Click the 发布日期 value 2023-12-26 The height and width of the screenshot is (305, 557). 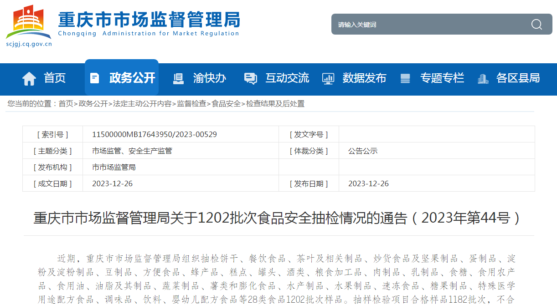coord(368,183)
